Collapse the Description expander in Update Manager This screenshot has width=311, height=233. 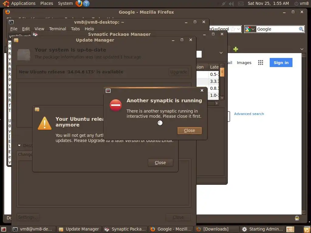(19, 145)
